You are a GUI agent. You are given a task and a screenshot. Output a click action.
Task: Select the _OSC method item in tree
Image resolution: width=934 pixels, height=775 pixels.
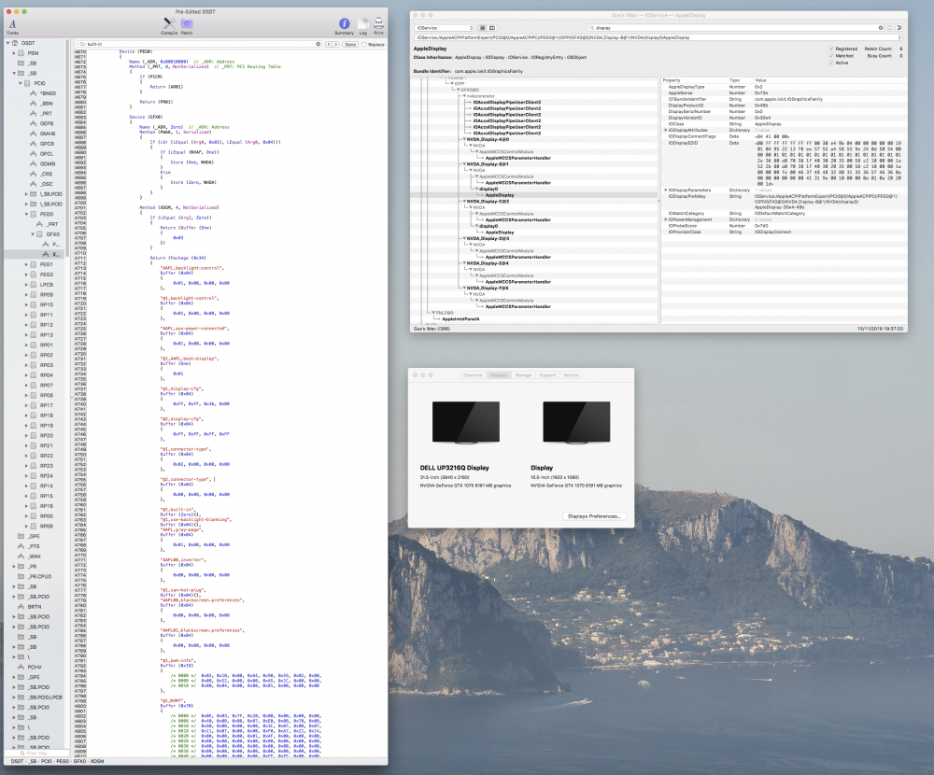tap(42, 184)
